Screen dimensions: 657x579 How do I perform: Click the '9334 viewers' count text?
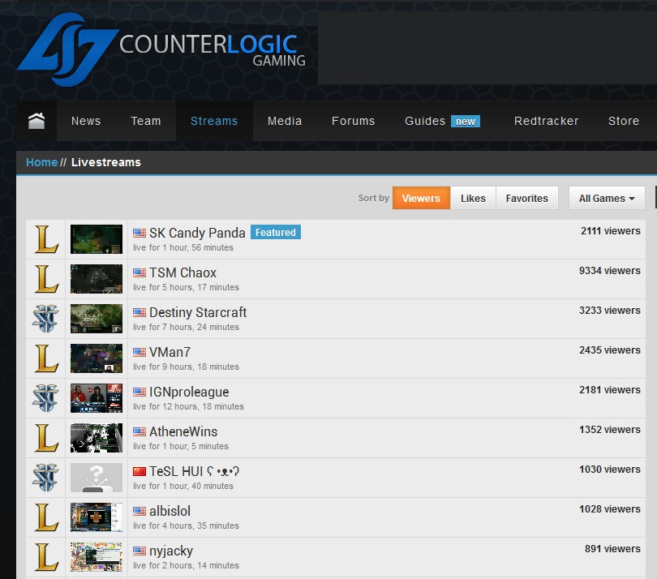pyautogui.click(x=610, y=271)
